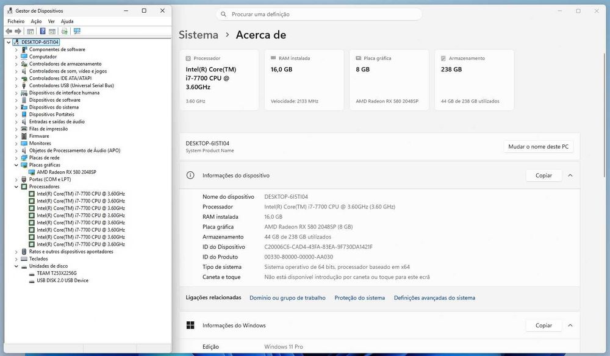Click the Device Manager title bar app icon
This screenshot has height=356, width=610.
click(x=10, y=11)
